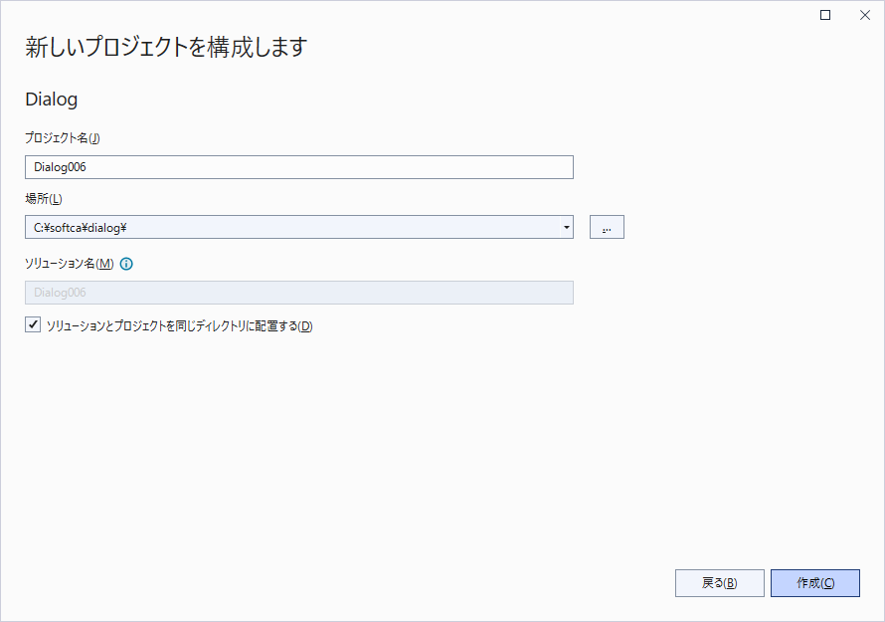
Task: Maximize the project configuration window
Action: click(824, 15)
